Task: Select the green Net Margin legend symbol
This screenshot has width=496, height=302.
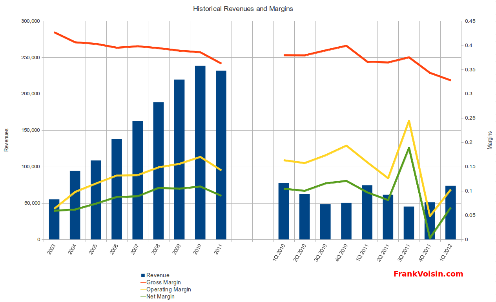Action: coord(143,297)
